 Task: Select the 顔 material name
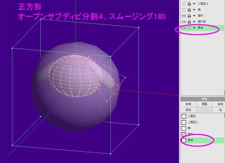click(189, 128)
